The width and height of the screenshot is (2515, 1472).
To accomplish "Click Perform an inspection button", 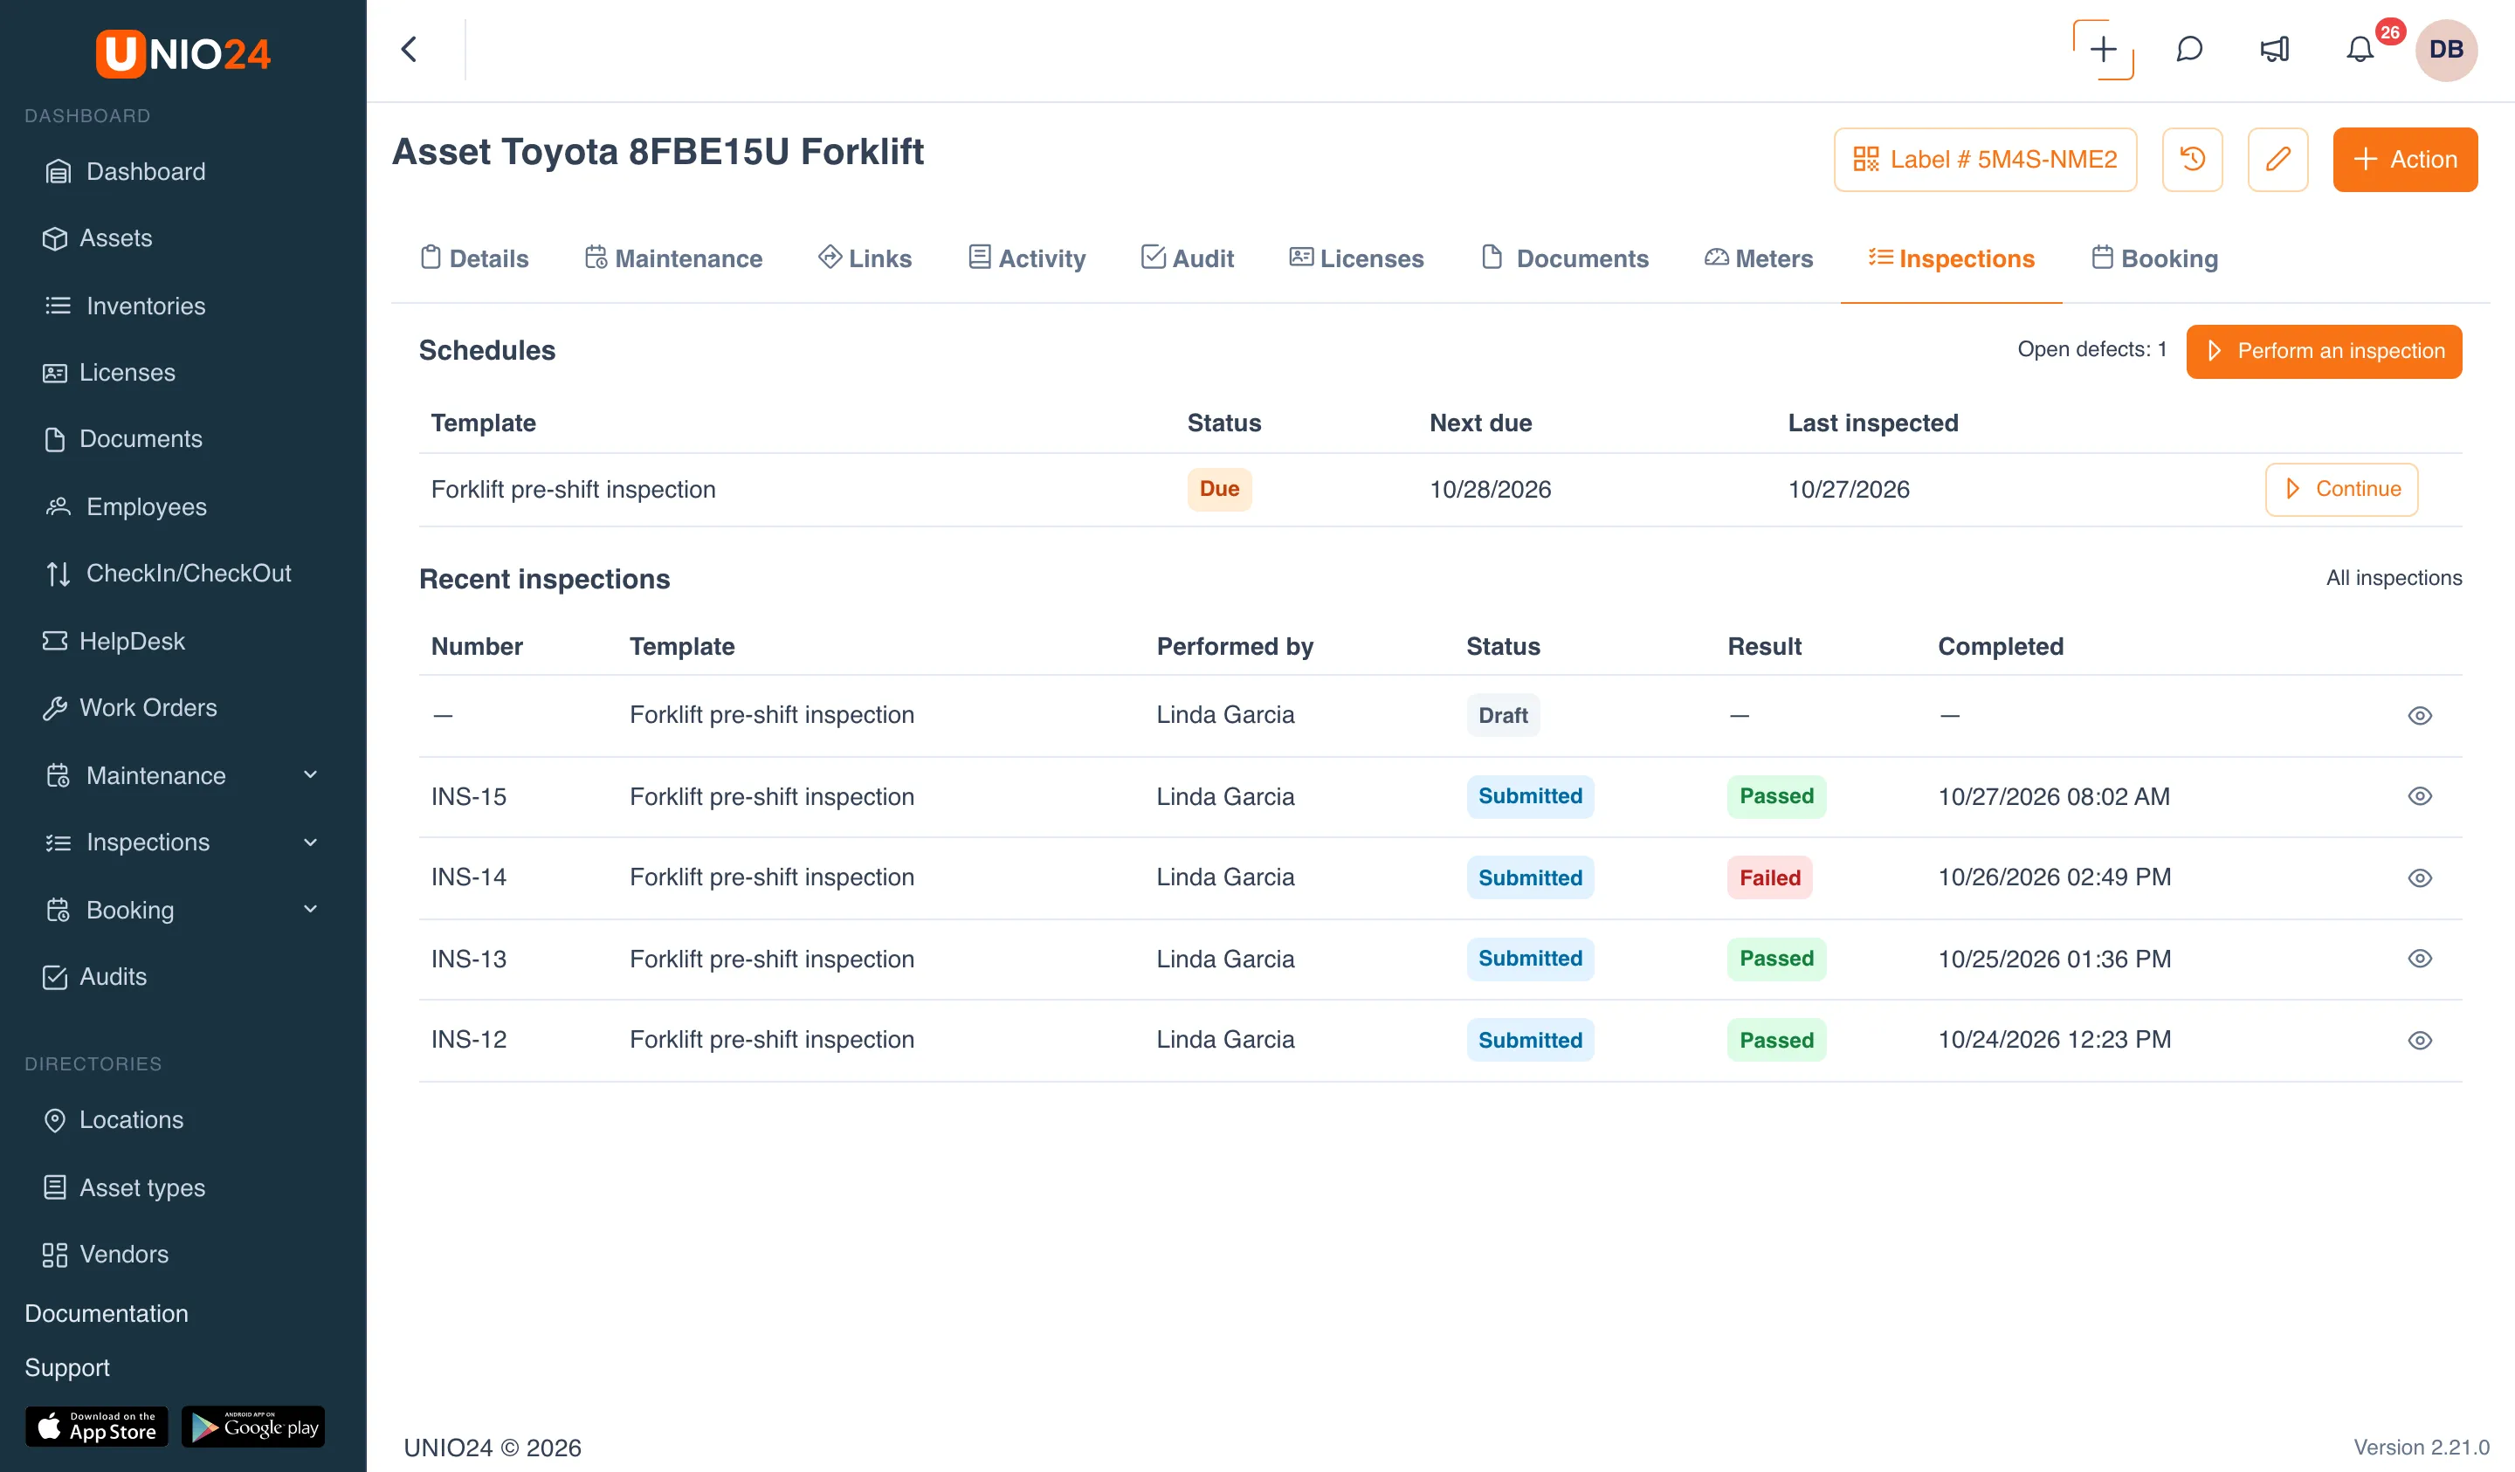I will tap(2324, 350).
